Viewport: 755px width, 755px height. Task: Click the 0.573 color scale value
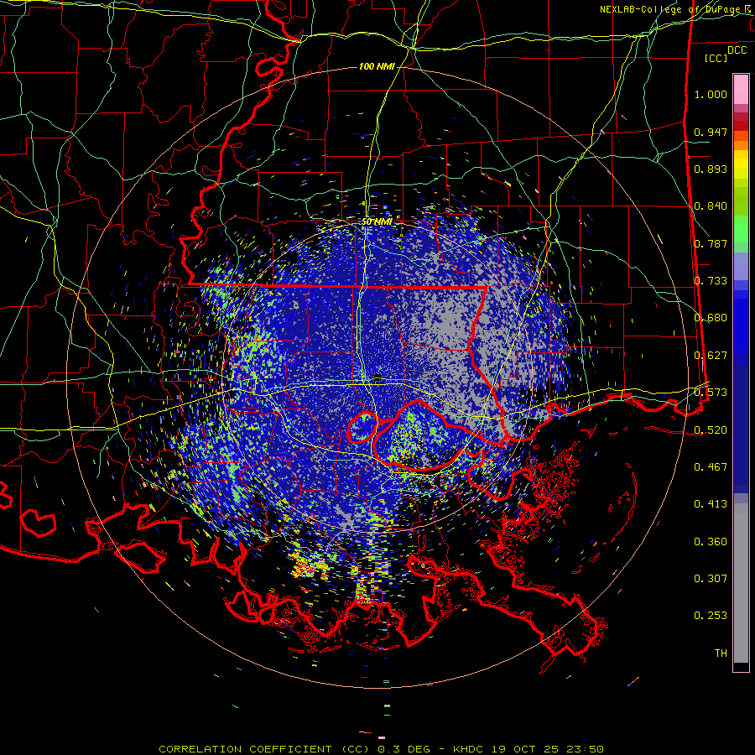[711, 393]
